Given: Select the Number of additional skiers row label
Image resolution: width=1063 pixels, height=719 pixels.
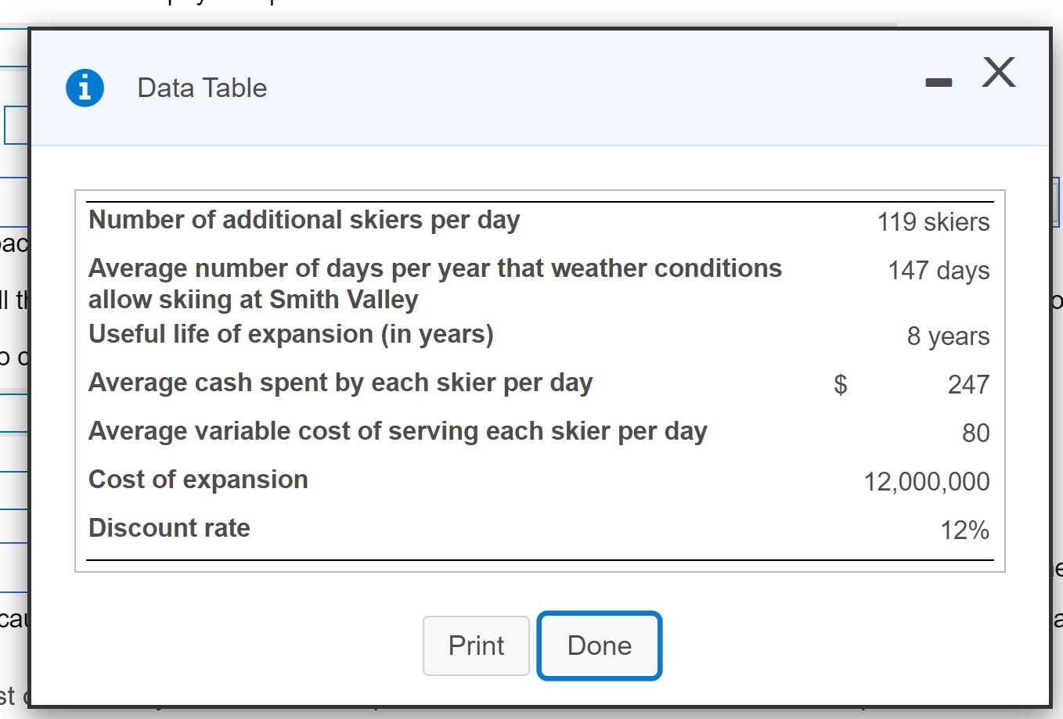Looking at the screenshot, I should (x=304, y=220).
